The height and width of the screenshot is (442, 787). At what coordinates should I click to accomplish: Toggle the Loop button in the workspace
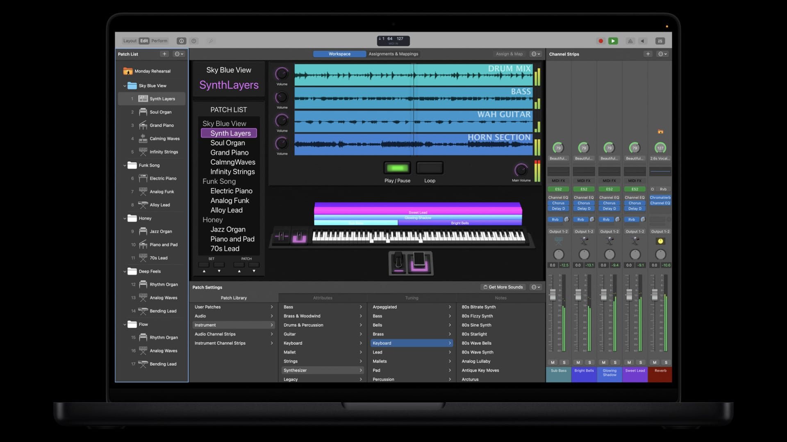429,167
